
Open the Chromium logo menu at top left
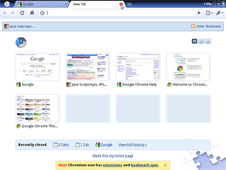(7, 4)
